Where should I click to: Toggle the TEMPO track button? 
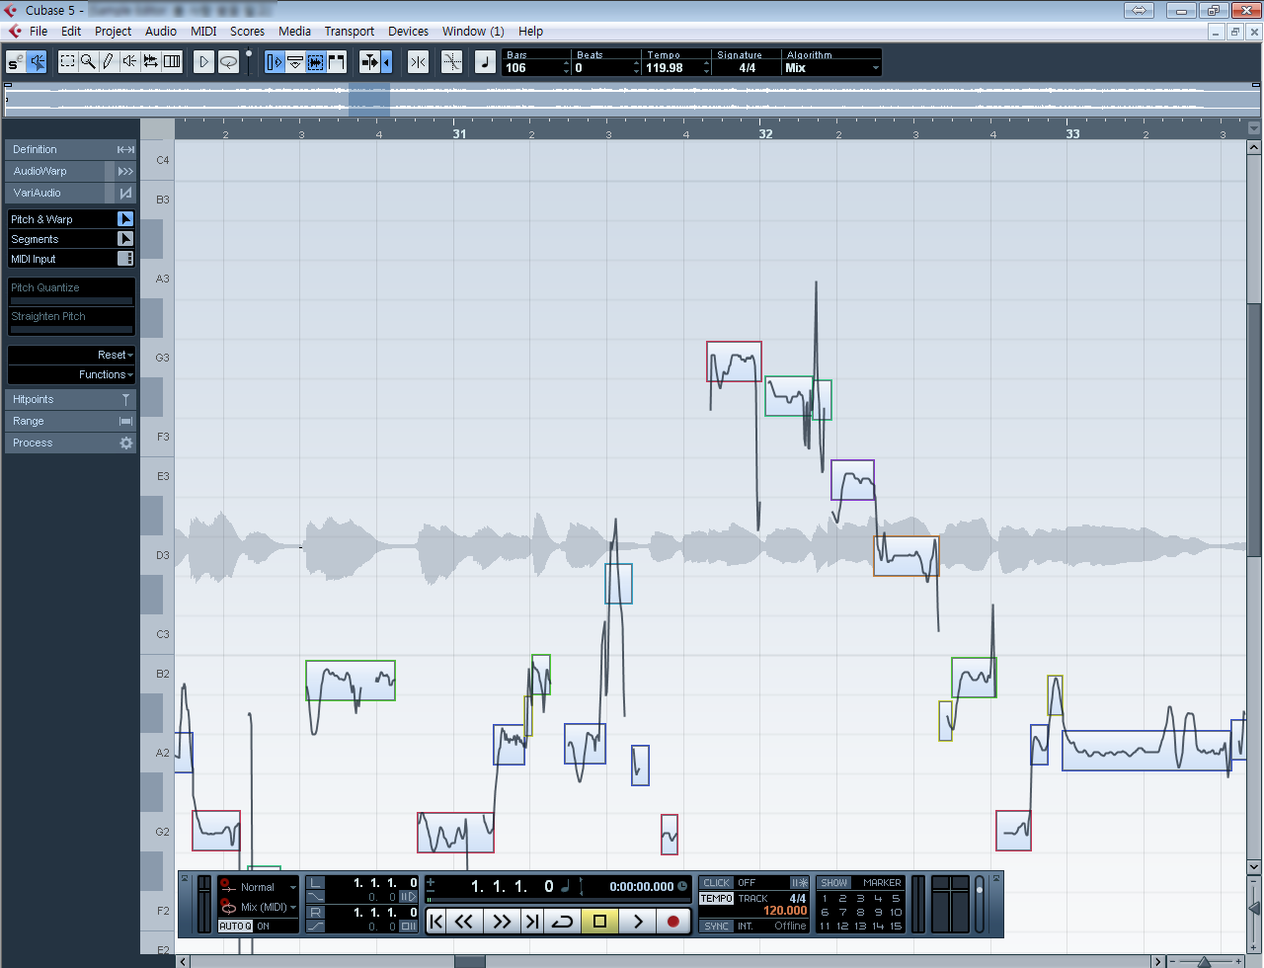tap(717, 899)
